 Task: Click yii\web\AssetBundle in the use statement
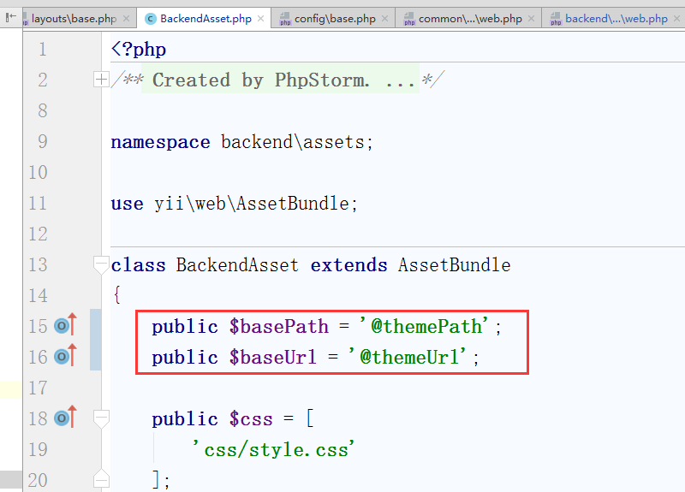point(251,204)
